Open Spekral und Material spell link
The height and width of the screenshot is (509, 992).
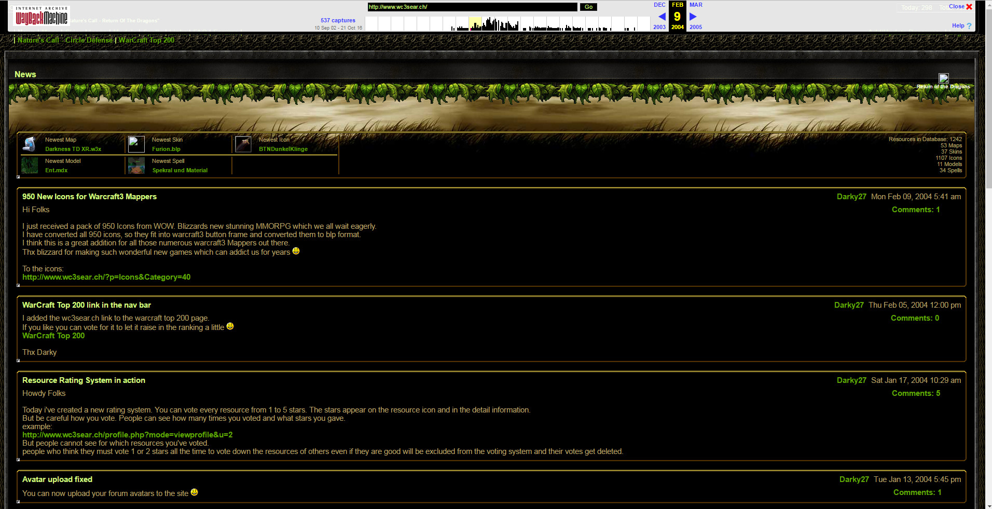pos(180,170)
